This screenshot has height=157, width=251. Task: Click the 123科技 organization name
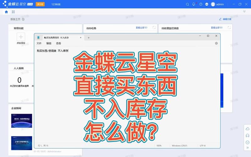[x=56, y=4]
